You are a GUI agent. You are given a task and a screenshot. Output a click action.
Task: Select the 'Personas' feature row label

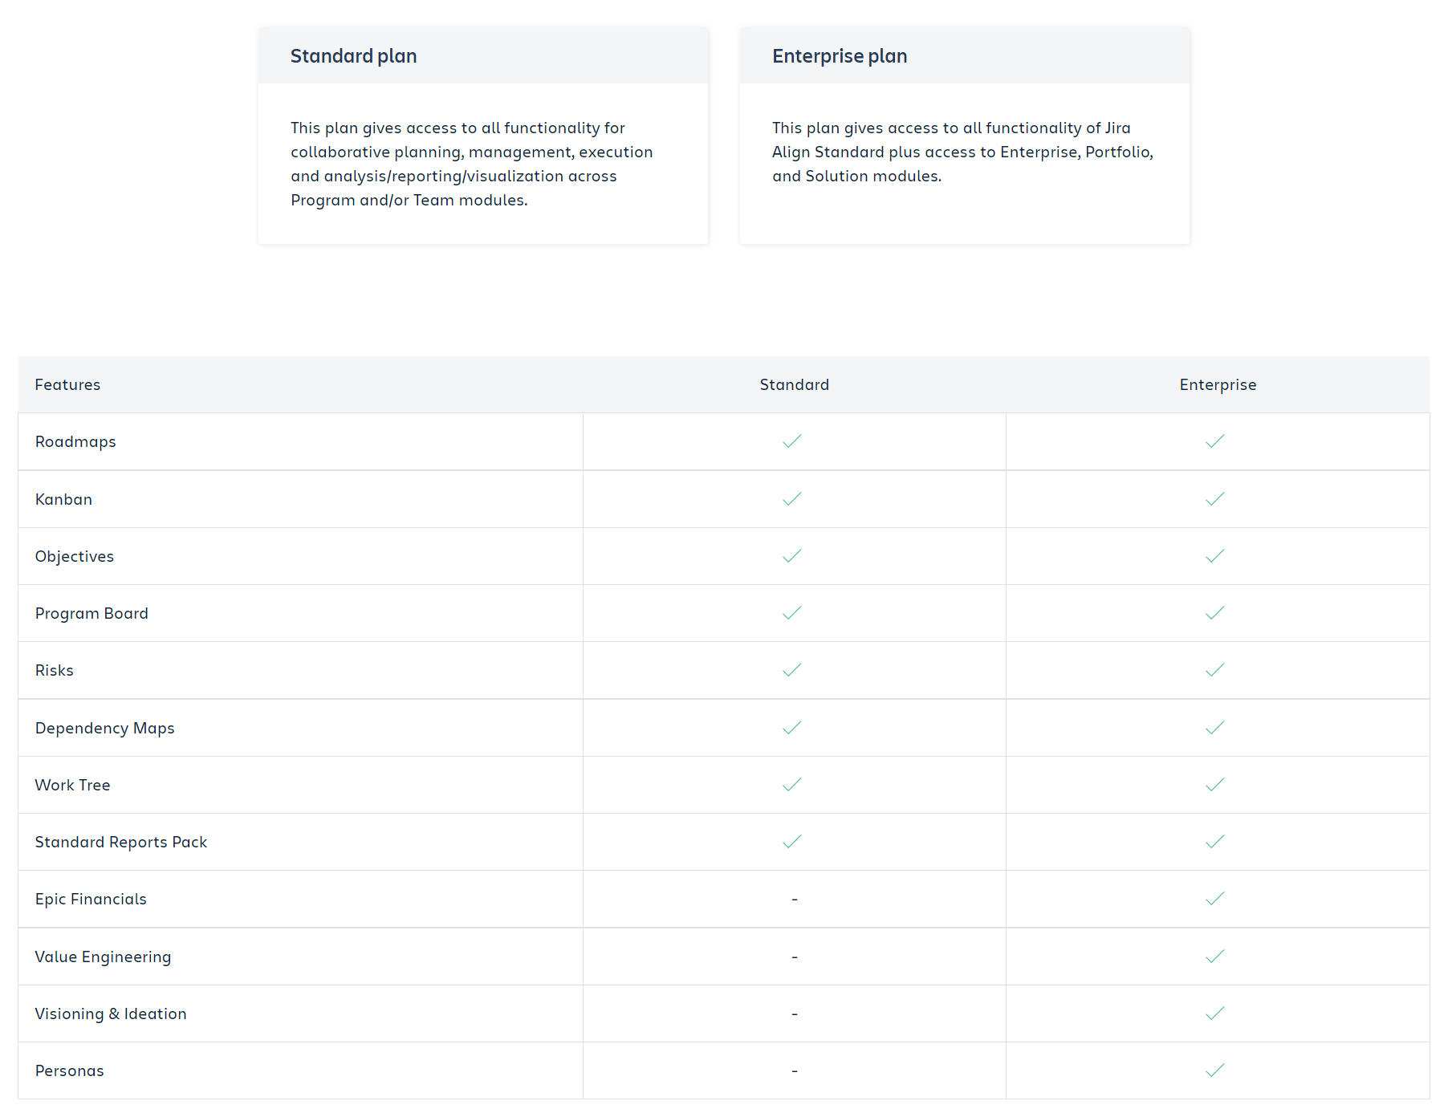[x=69, y=1070]
